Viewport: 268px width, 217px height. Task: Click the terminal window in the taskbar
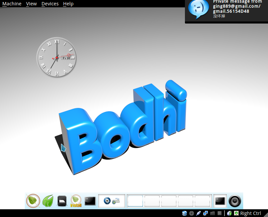pyautogui.click(x=220, y=201)
